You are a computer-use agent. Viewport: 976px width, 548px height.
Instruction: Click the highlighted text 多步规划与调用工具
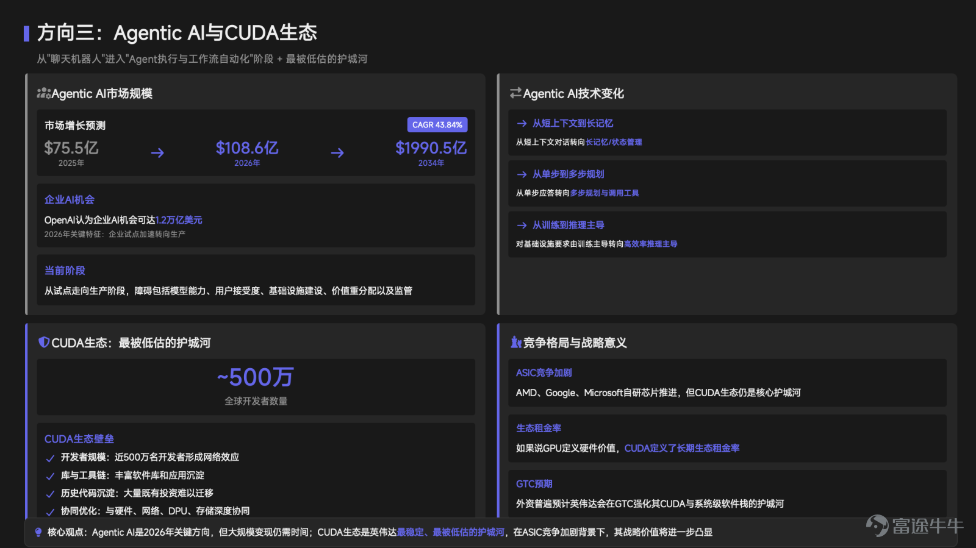[x=605, y=193]
